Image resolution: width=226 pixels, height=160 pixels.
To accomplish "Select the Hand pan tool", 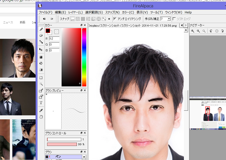I will coord(41,117).
